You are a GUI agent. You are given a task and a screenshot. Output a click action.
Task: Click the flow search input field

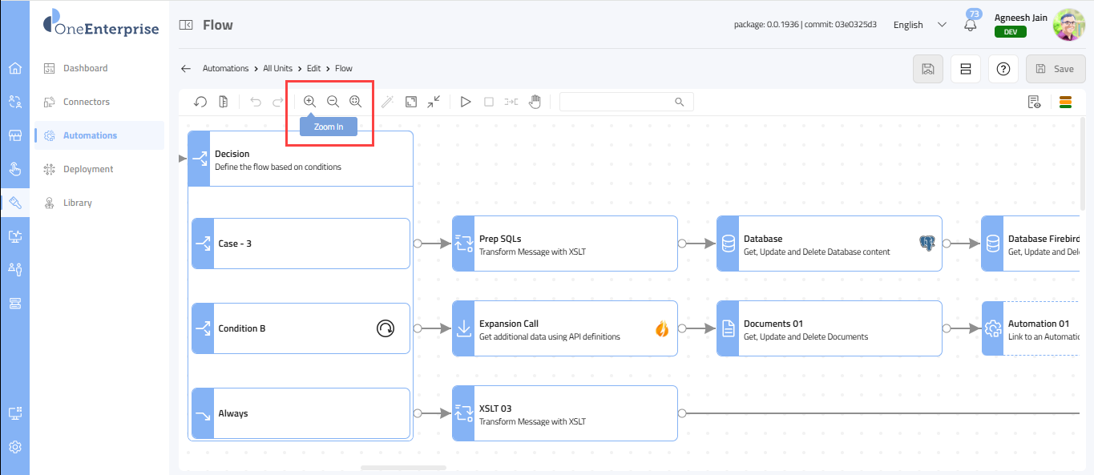coord(617,102)
